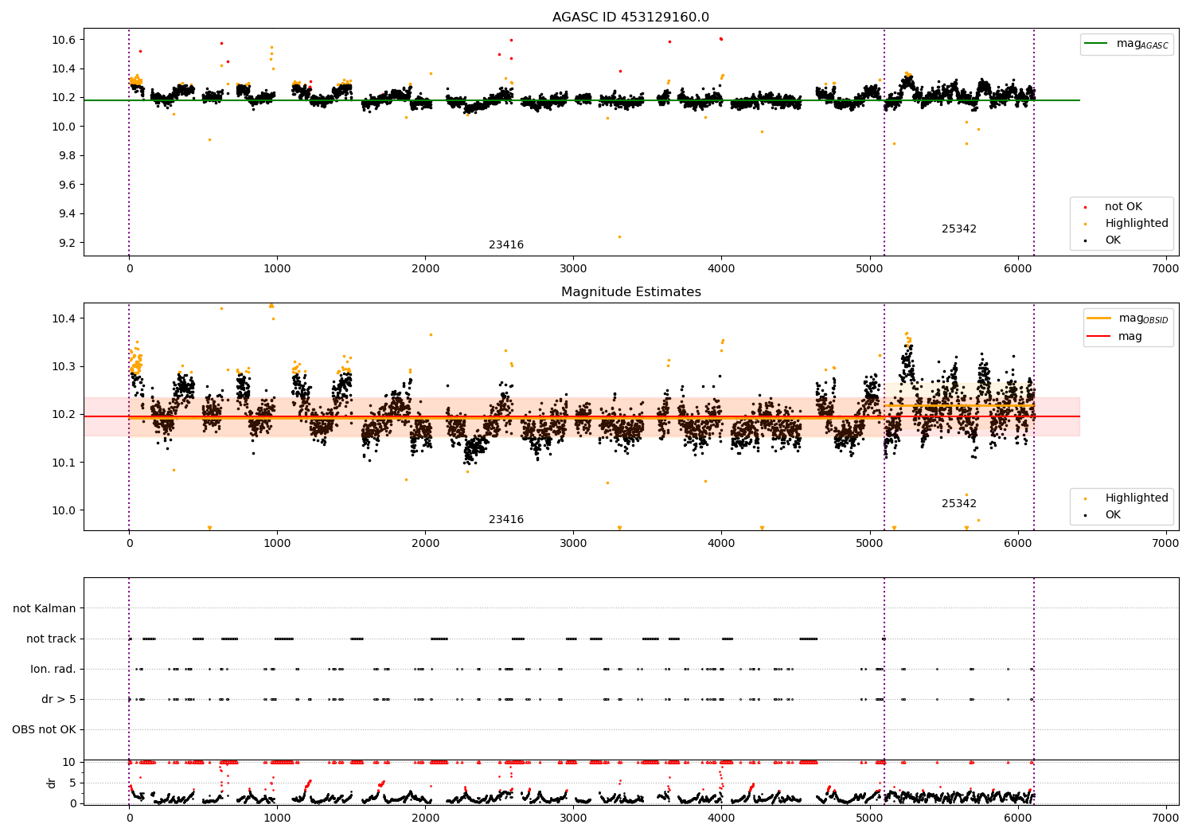This screenshot has width=1194, height=836.
Task: Click the '10.3' y-axis tick label
Action: [64, 366]
